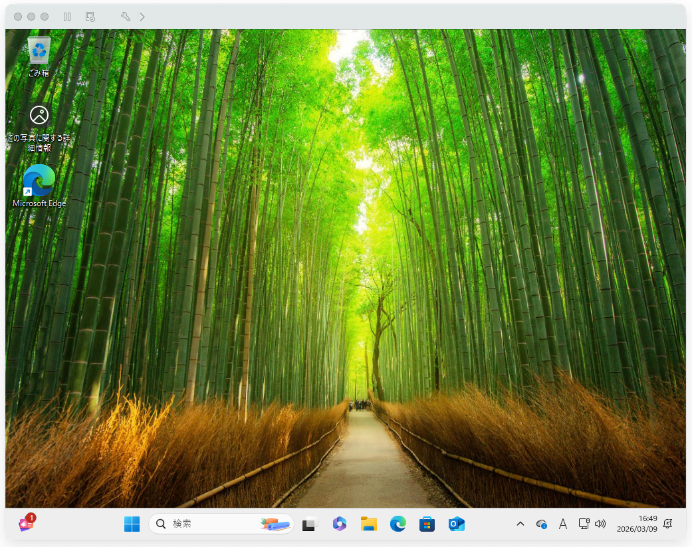Open virtual machine settings wrench

pyautogui.click(x=125, y=17)
